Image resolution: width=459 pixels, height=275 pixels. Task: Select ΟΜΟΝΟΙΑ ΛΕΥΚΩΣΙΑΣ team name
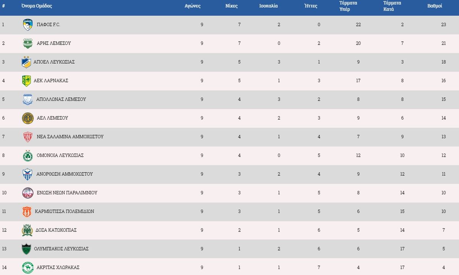point(60,155)
